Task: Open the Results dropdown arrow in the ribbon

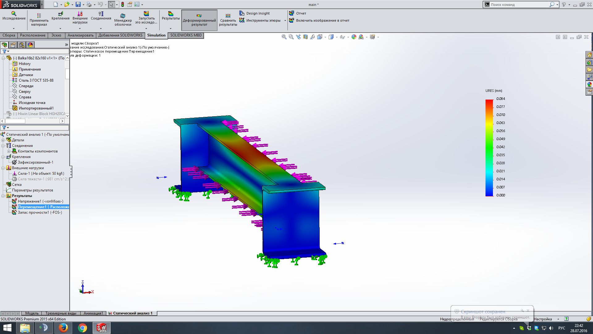Action: (x=170, y=28)
